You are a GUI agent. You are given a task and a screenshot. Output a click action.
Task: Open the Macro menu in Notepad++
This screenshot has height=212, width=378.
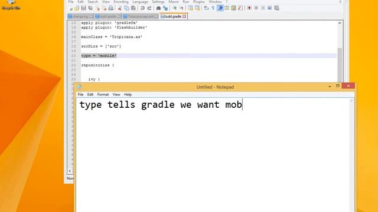point(173,2)
